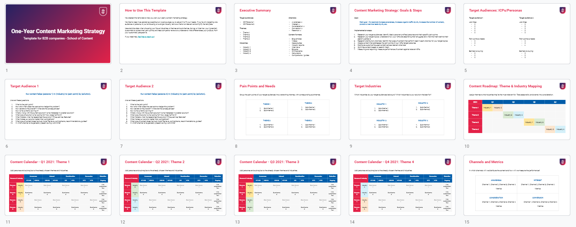Viewport: 576px width, 227px height.
Task: Click the yellow Industry 1 cell in Theme 1 row
Action: pos(487,108)
